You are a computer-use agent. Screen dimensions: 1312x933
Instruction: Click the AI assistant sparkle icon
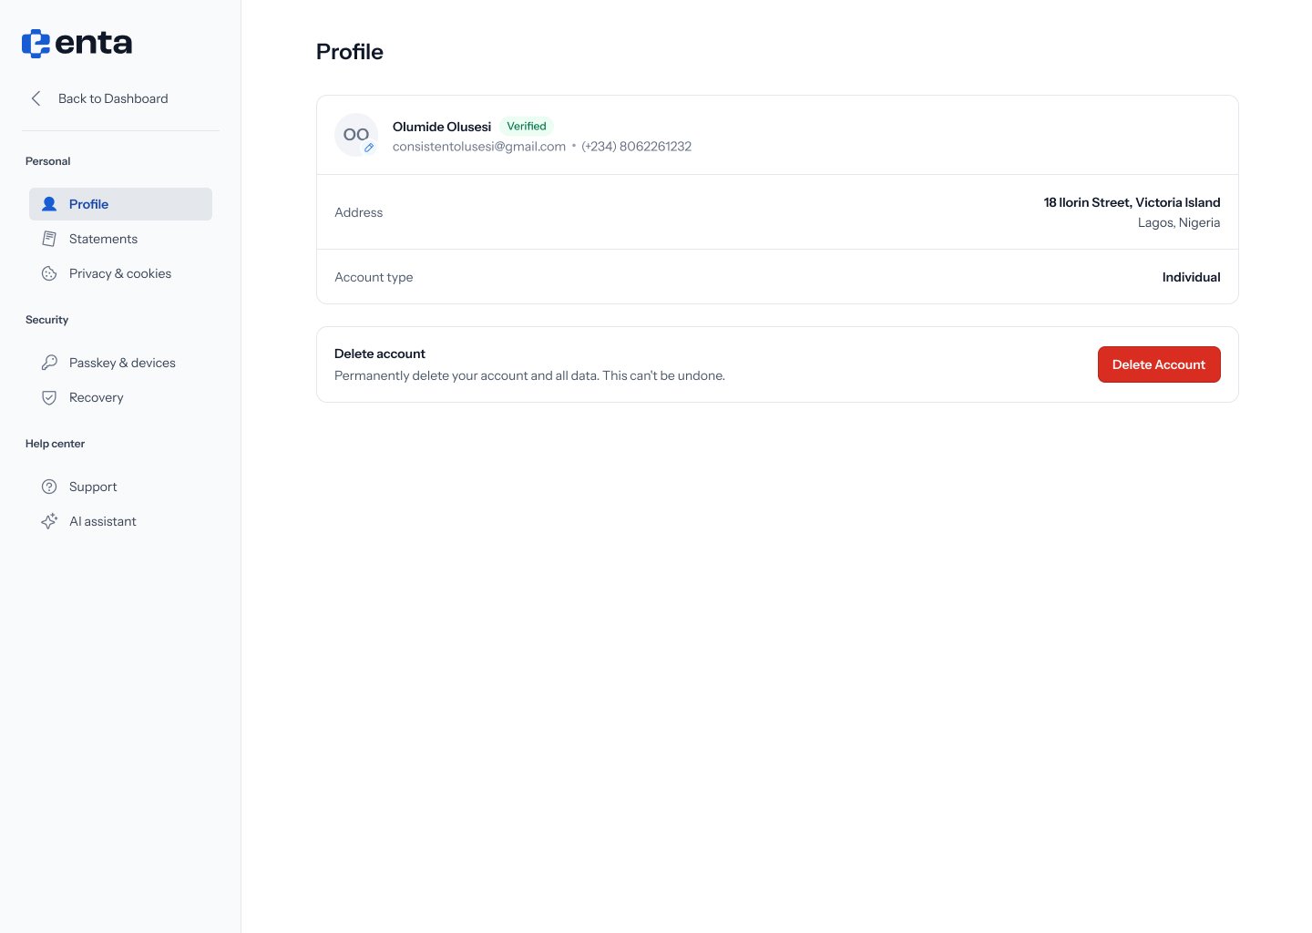point(49,521)
